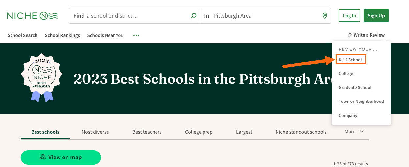The image size is (409, 167).
Task: Switch to the Best teachers tab
Action: [147, 132]
